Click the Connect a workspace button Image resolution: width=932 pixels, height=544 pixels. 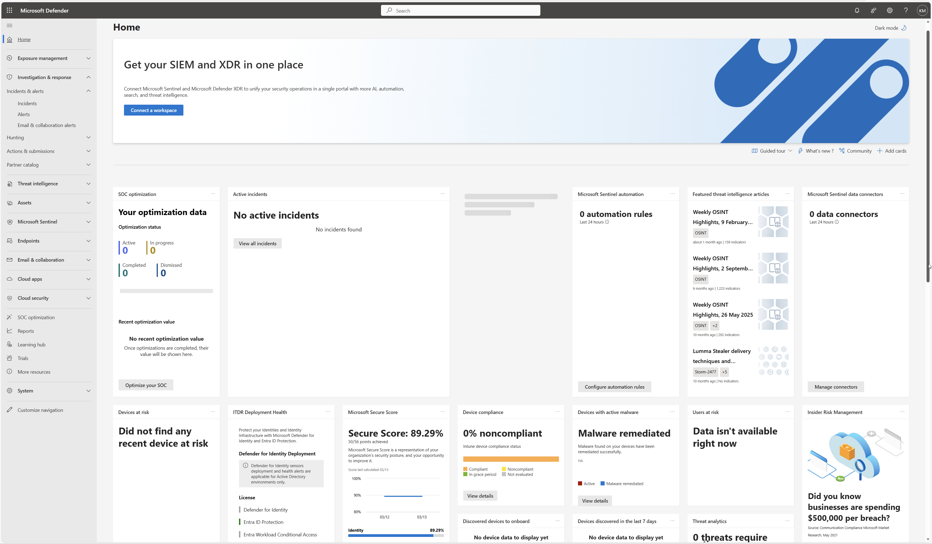(x=153, y=110)
